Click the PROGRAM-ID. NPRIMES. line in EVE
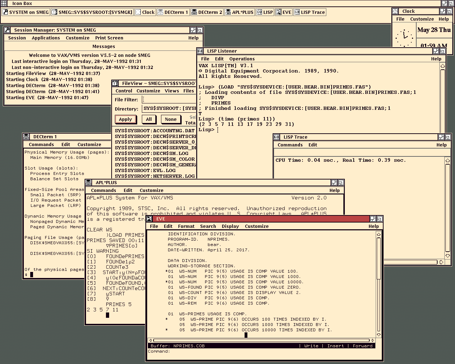The width and height of the screenshot is (455, 364). tap(198, 240)
